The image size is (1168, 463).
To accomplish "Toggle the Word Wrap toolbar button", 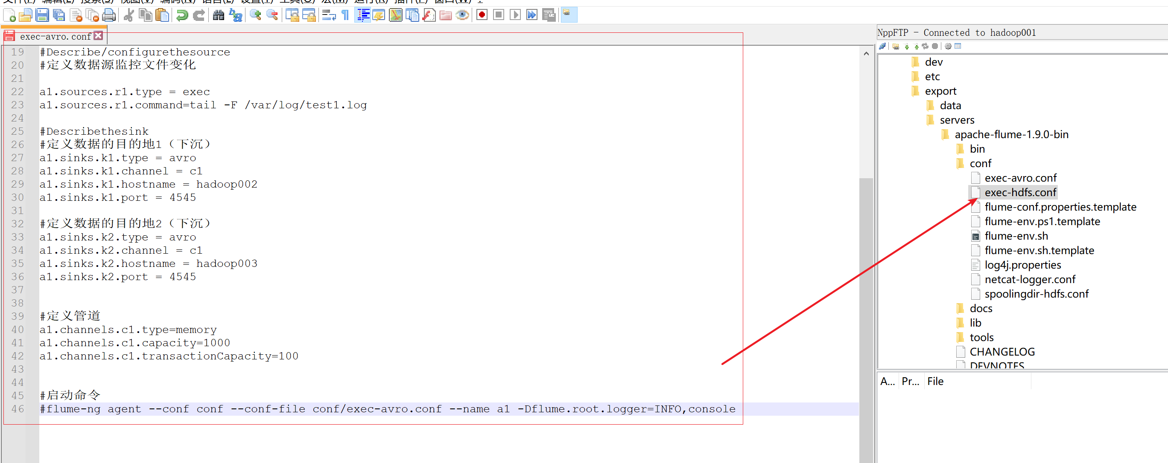I will point(329,15).
